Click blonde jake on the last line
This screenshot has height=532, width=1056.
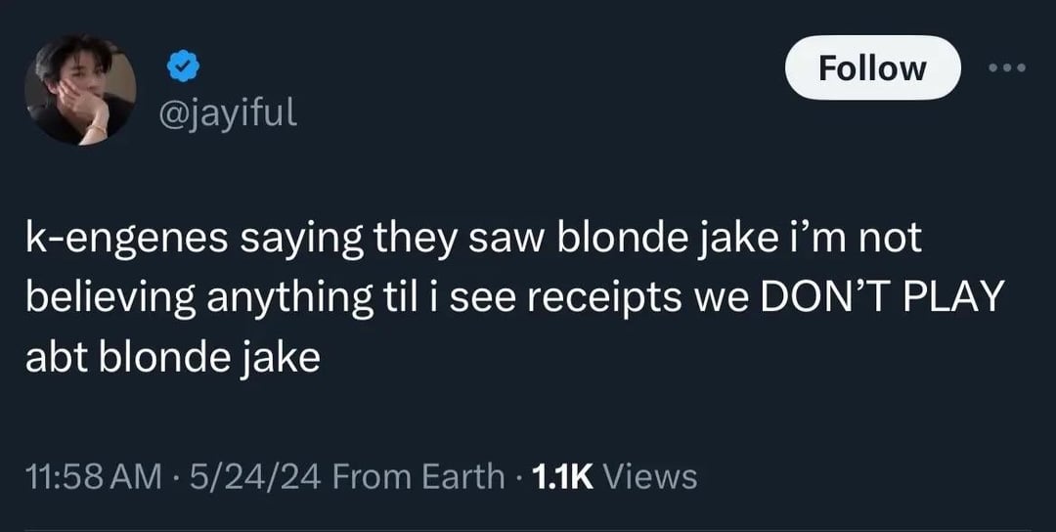pyautogui.click(x=209, y=358)
